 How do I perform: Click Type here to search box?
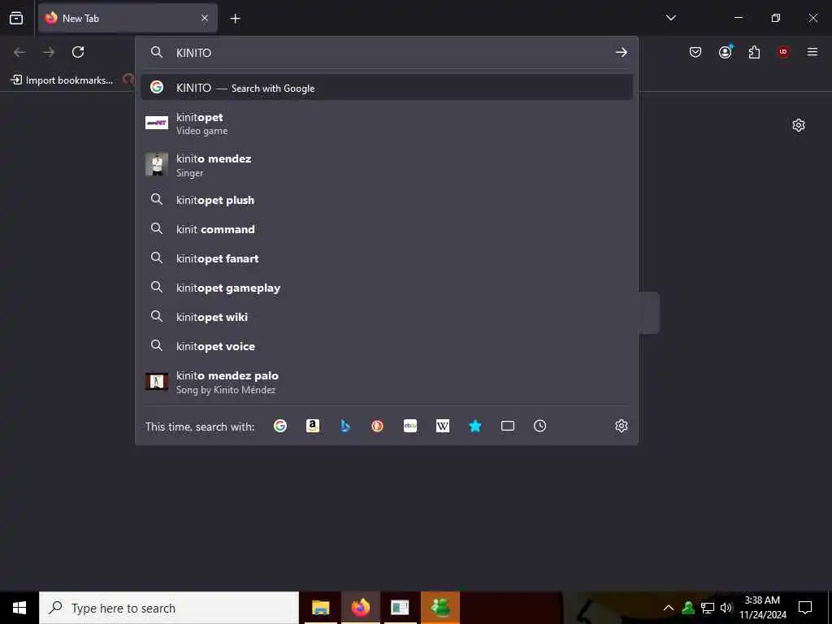(x=169, y=608)
